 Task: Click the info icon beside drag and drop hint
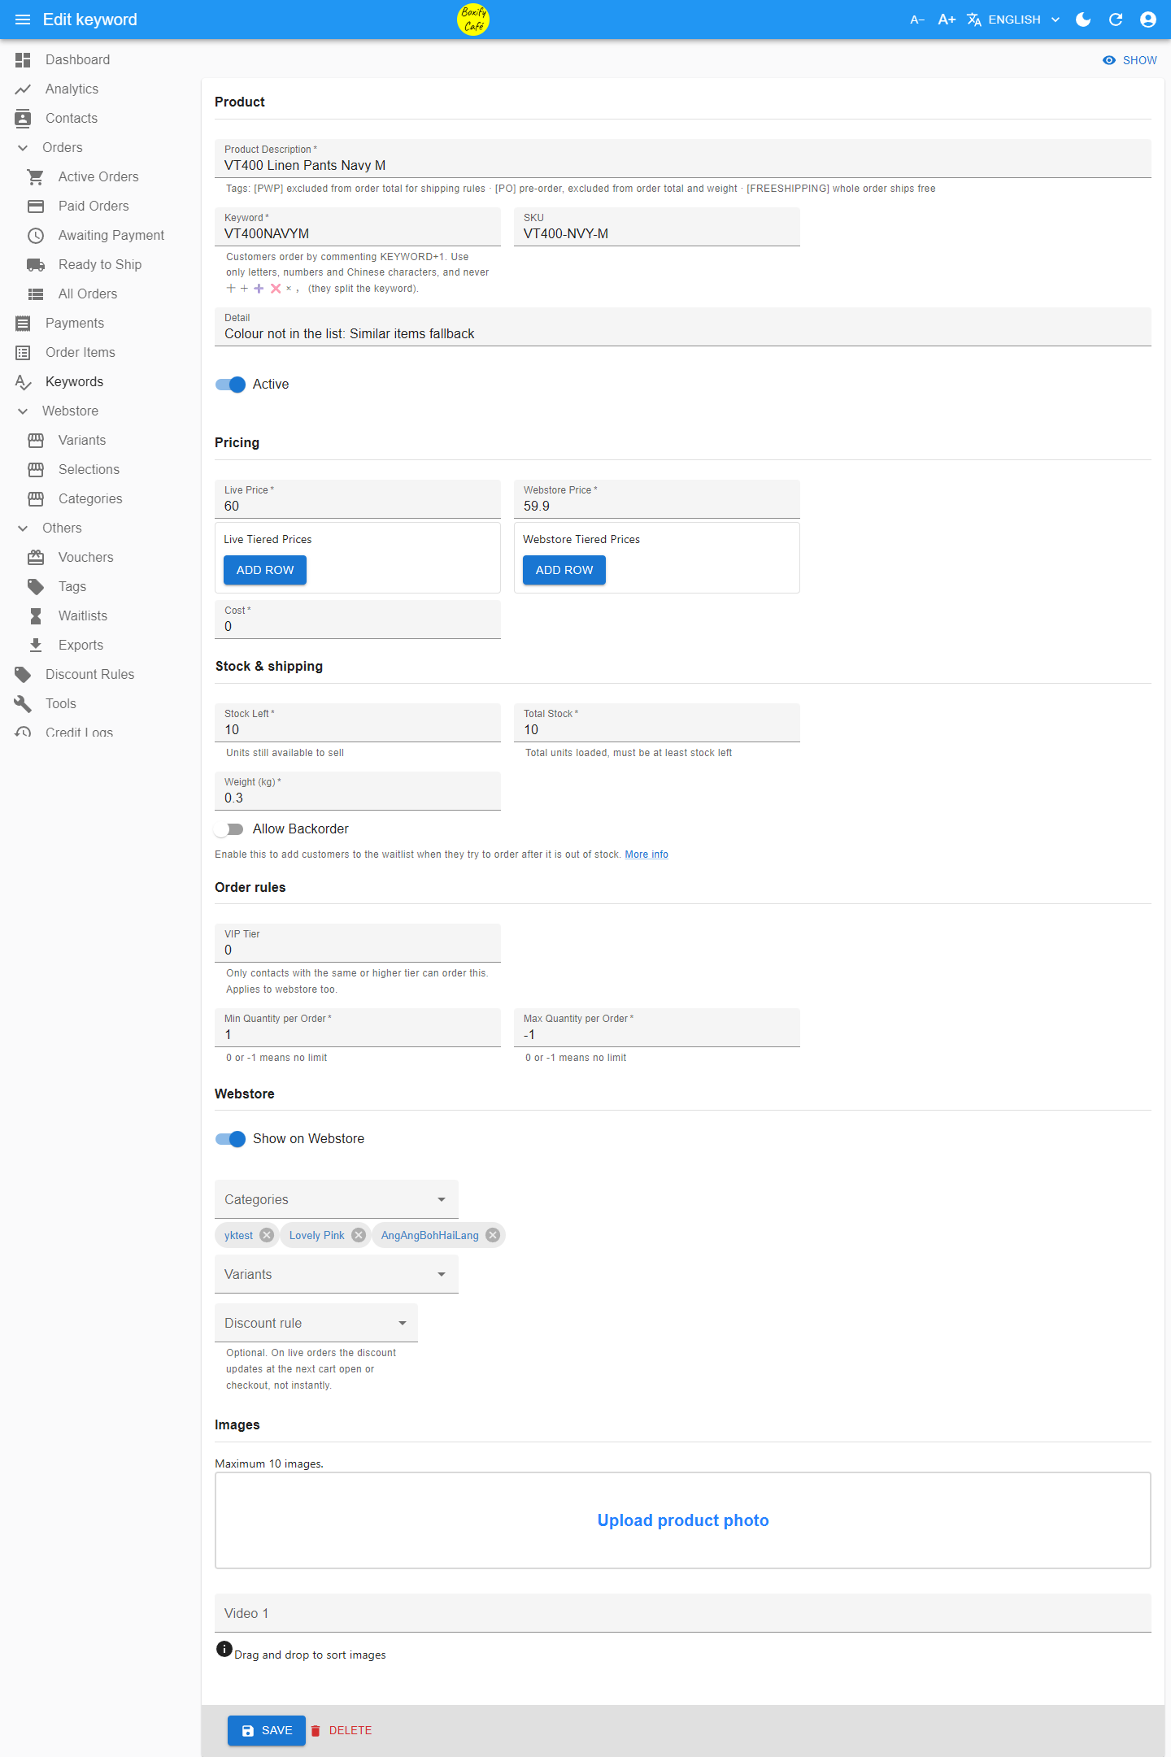pyautogui.click(x=224, y=1649)
